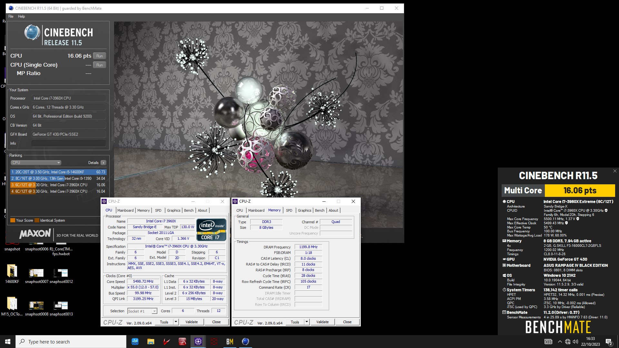Click the Details arrow icon in Ranking
The height and width of the screenshot is (348, 619).
[103, 163]
